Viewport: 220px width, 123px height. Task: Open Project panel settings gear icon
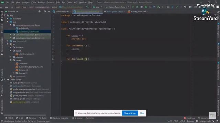click(45, 11)
